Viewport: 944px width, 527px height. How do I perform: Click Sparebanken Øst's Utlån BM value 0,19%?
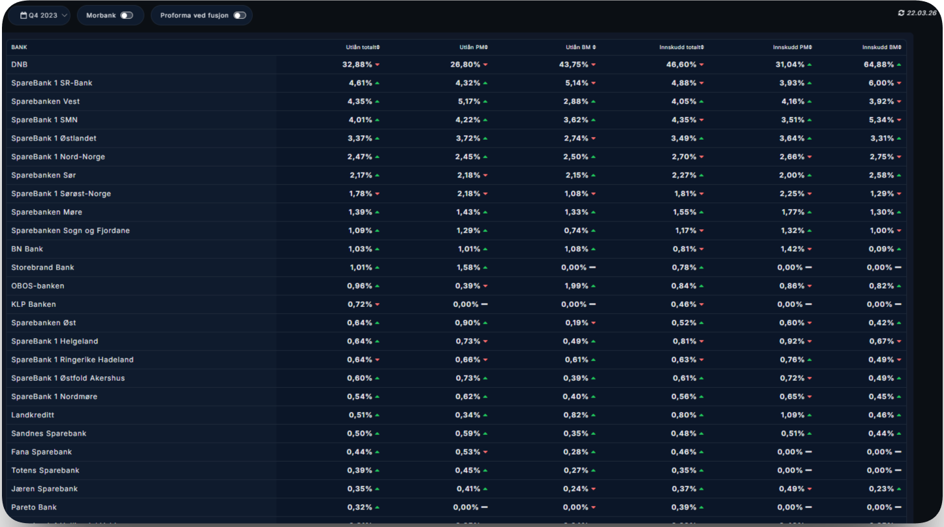[577, 323]
